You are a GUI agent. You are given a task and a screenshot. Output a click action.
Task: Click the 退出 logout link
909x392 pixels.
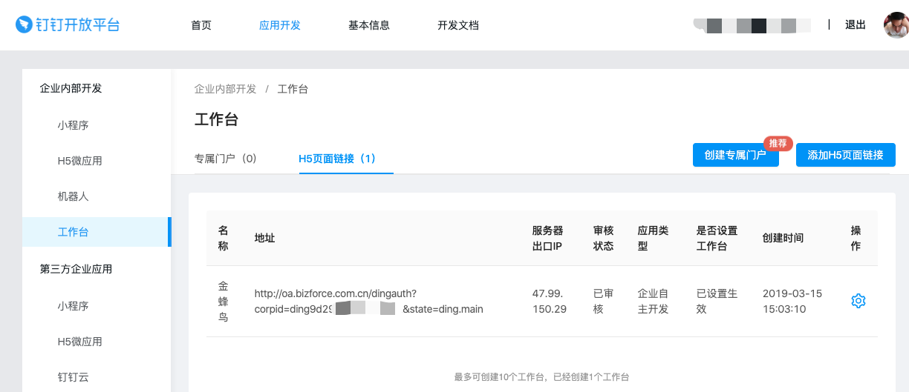click(856, 25)
